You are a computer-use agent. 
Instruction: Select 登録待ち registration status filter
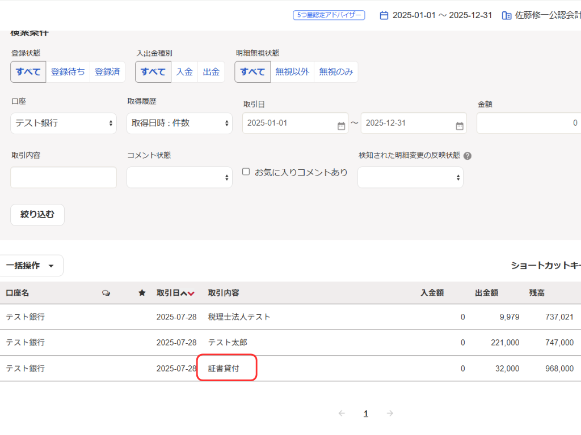(x=68, y=72)
